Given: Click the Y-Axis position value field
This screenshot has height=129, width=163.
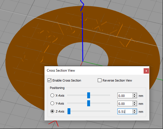Looking at the screenshot, I should 125,103.
